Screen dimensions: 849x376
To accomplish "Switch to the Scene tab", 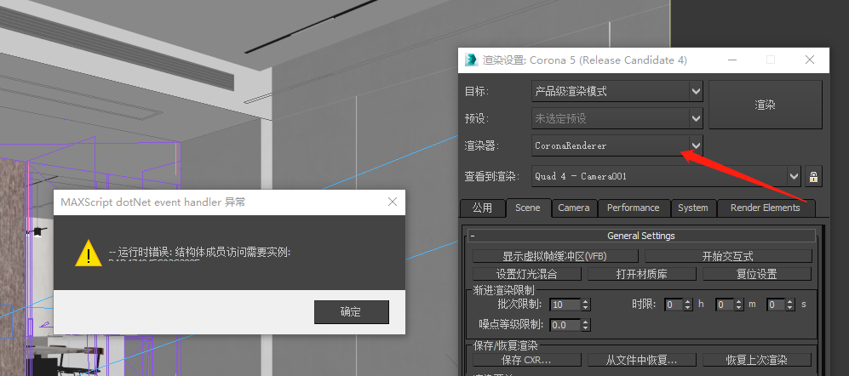I will (528, 208).
